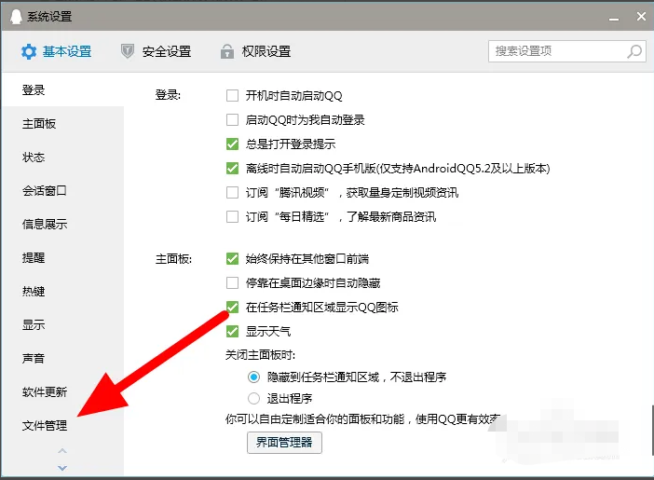
Task: Click the 搜索设置项 search field
Action: 557,51
